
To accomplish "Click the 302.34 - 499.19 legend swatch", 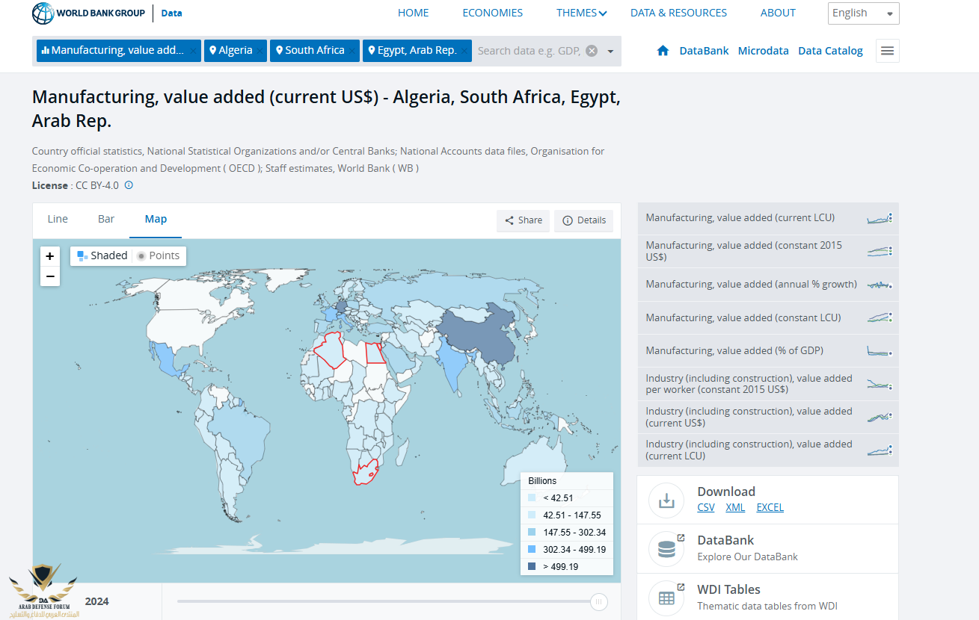I will coord(532,550).
